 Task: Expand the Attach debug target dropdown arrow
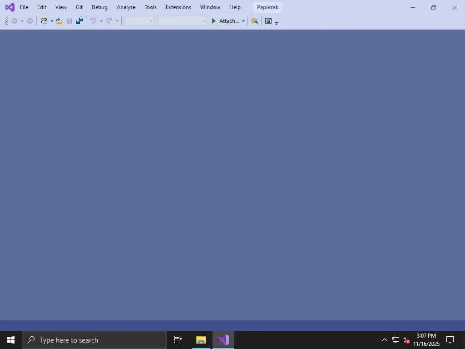click(x=243, y=21)
